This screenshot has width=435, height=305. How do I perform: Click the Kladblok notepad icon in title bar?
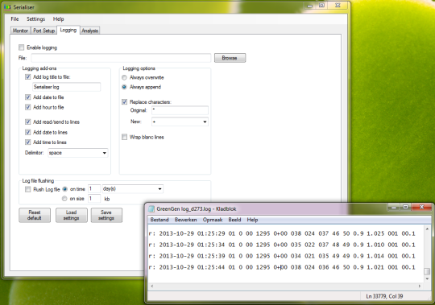click(x=151, y=209)
